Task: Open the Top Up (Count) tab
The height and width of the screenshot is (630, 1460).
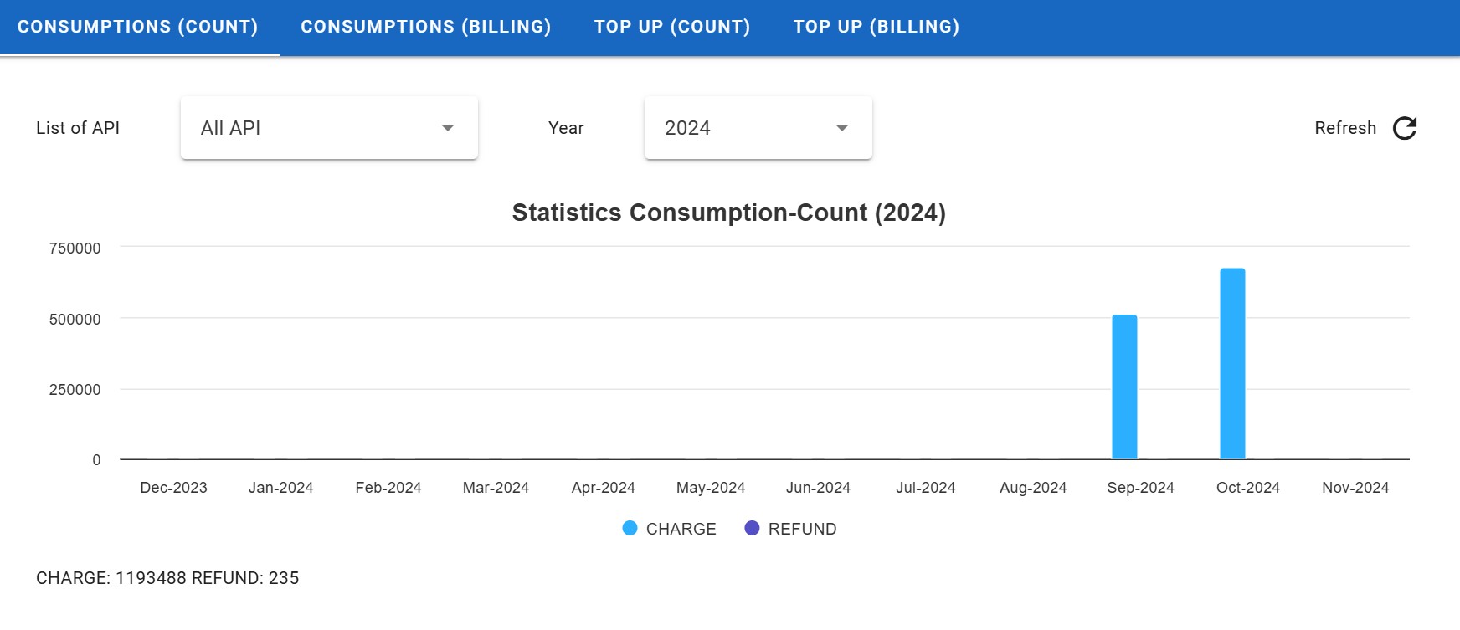Action: 672,27
